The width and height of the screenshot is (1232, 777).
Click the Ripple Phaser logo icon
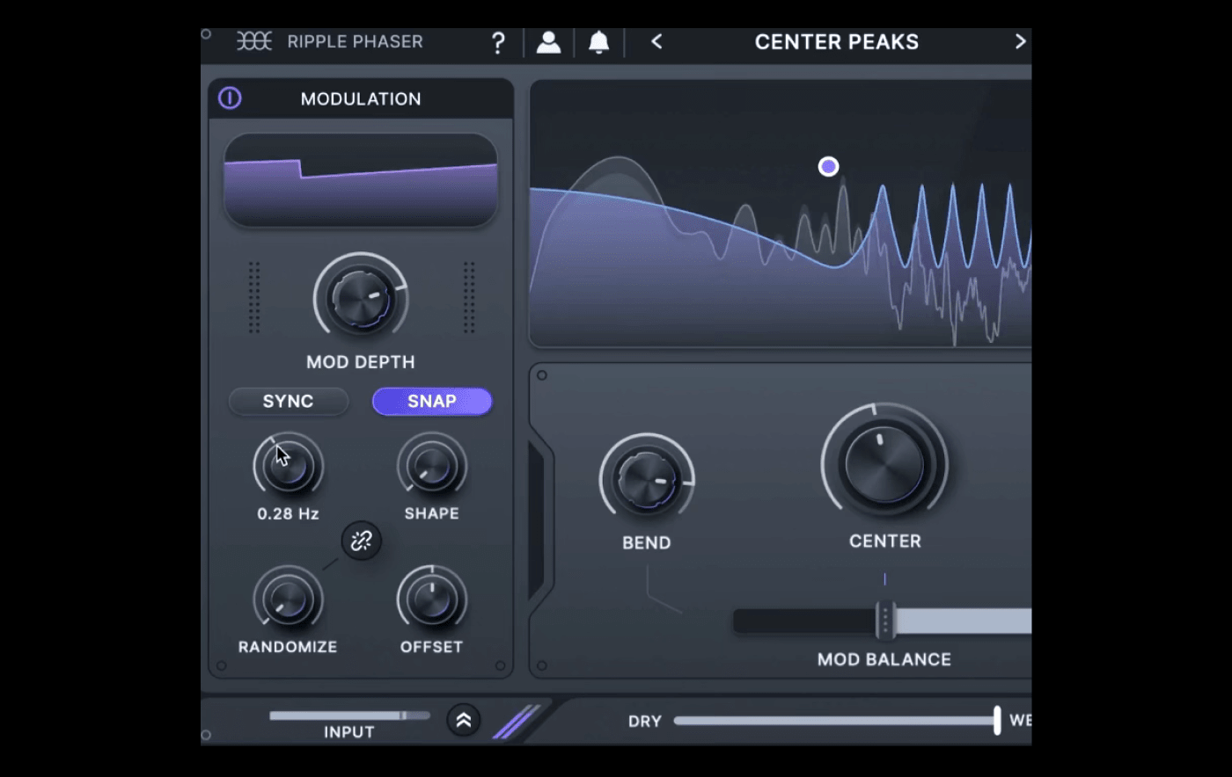(x=254, y=41)
